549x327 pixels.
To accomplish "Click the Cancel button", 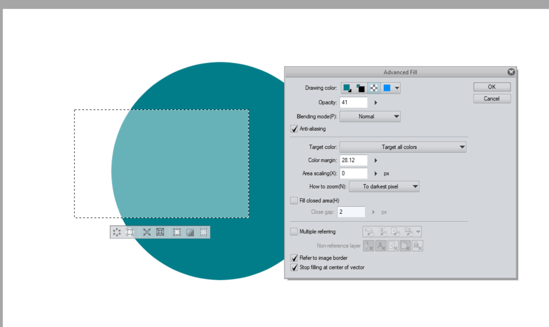I will (x=492, y=99).
